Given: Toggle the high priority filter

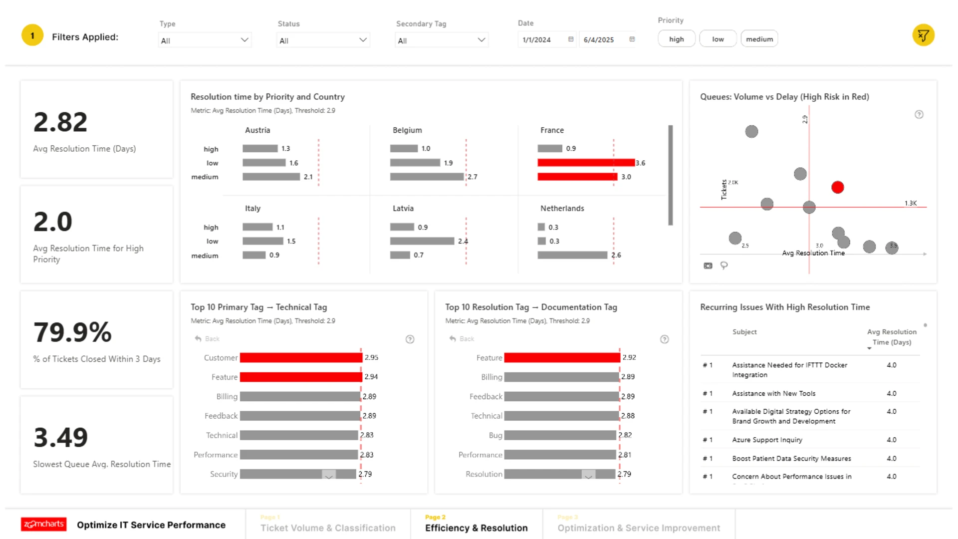Looking at the screenshot, I should [x=676, y=39].
